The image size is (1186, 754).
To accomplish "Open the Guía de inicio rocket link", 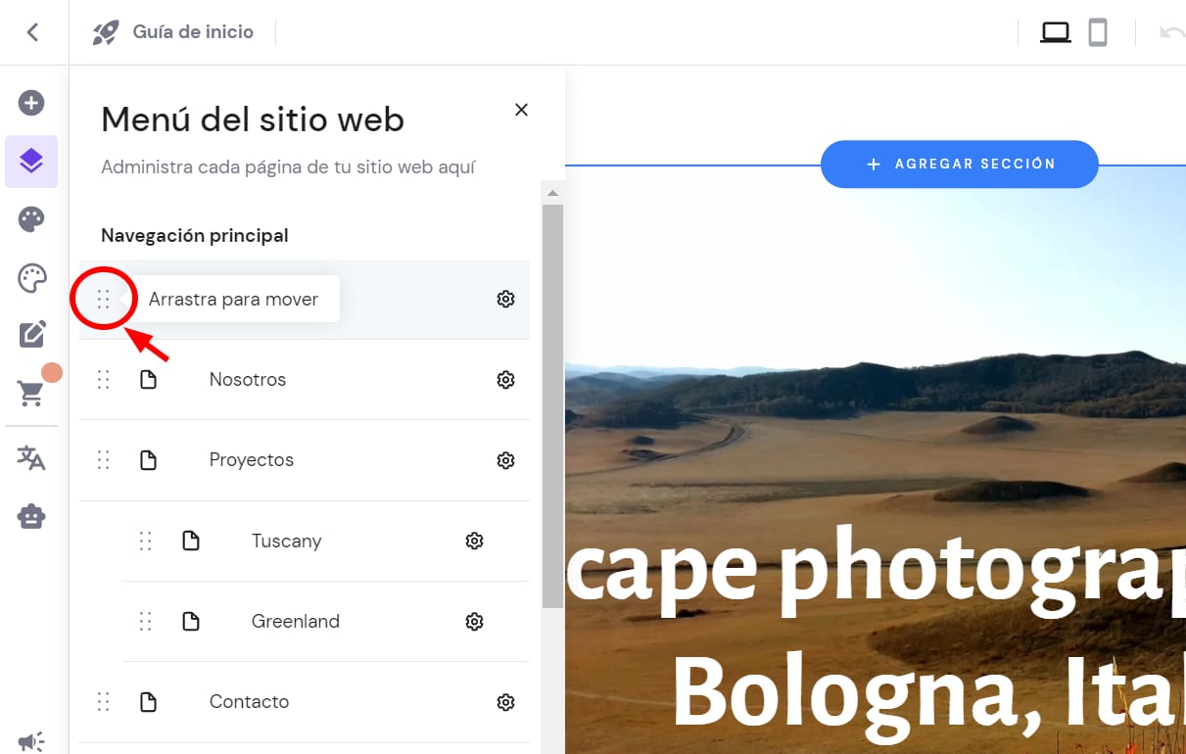I will (173, 32).
